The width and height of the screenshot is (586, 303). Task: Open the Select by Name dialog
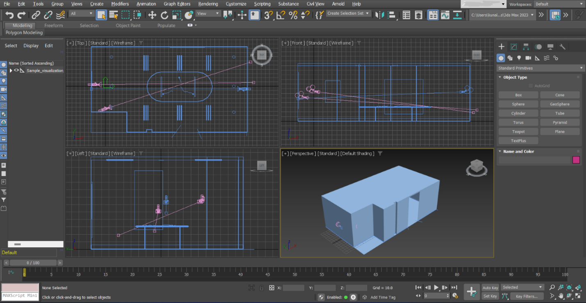coord(114,14)
